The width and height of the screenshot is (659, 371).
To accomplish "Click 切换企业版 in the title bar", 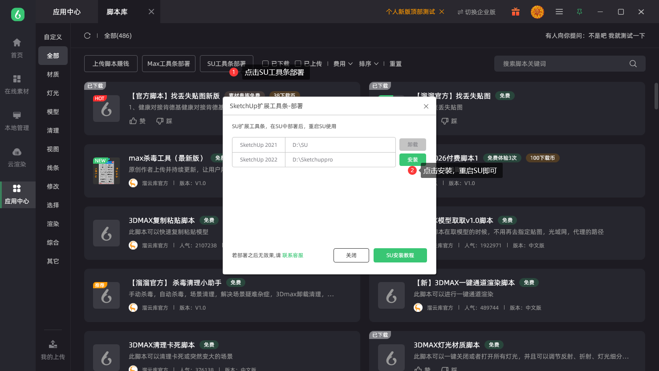I will (476, 12).
